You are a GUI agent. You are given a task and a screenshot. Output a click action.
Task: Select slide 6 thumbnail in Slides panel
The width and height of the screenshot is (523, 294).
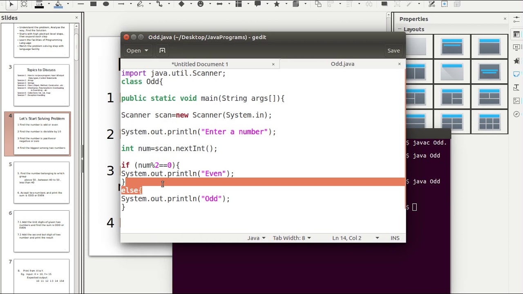coord(41,231)
